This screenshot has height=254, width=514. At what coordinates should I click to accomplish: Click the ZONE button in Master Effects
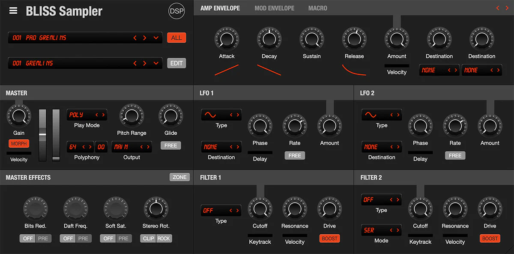179,177
